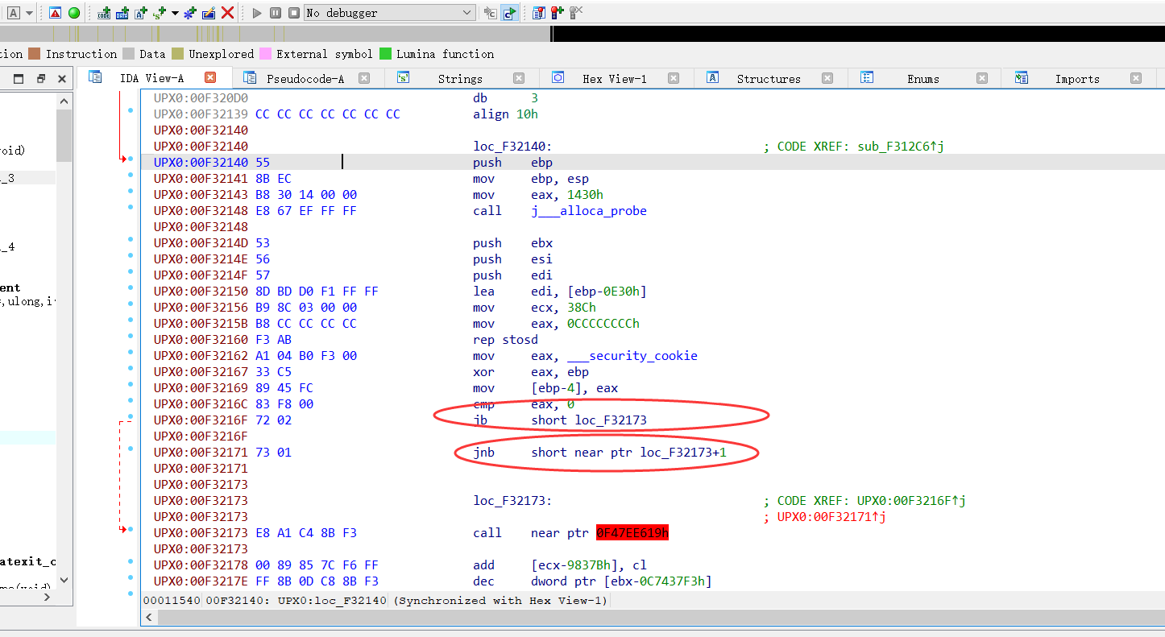1165x637 pixels.
Task: Click the Lumina function color swatch
Action: [x=385, y=54]
